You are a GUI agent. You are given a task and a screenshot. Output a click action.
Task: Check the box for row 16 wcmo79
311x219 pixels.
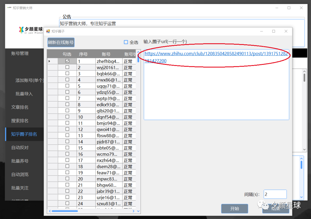coord(67,154)
